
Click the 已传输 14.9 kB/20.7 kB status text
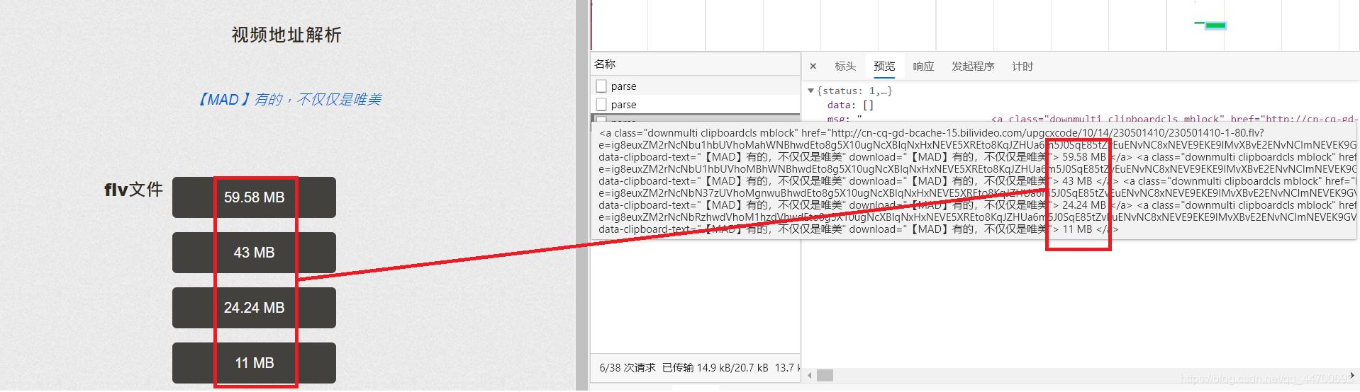[x=715, y=368]
